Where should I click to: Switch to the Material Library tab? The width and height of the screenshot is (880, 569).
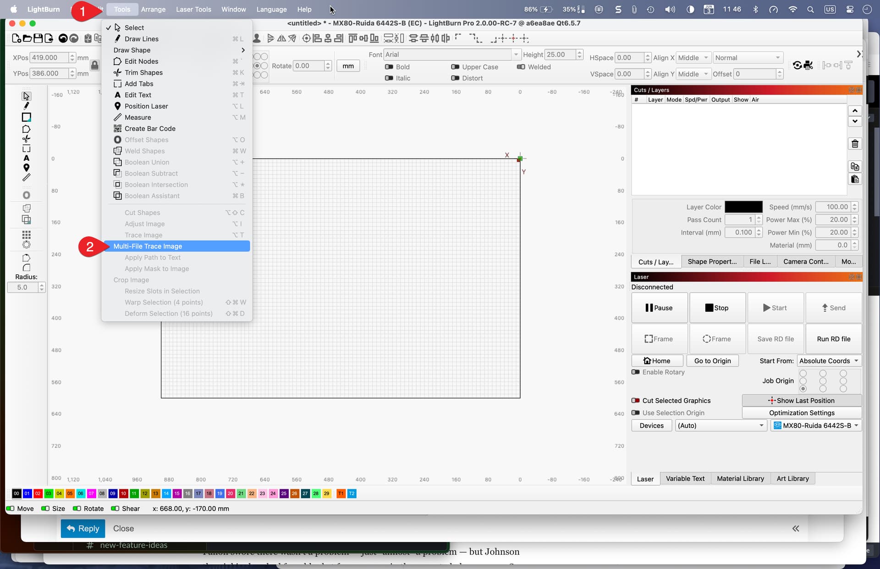740,479
